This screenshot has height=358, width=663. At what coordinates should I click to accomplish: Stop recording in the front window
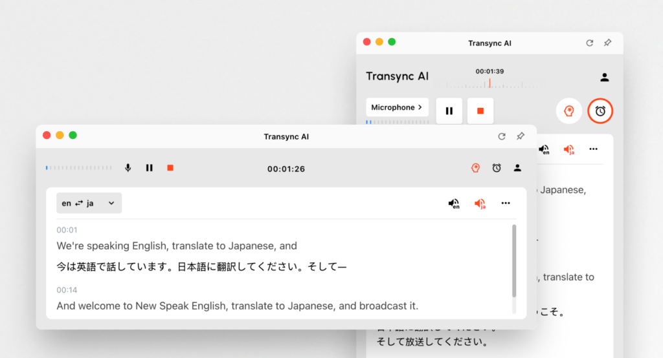170,168
